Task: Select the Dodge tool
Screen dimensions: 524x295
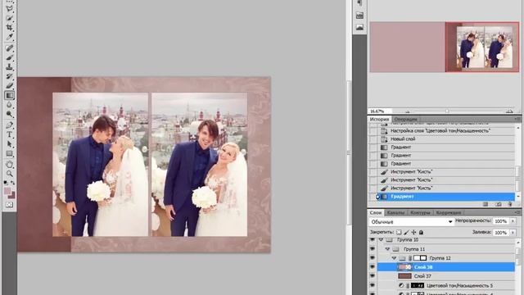Action: point(9,115)
